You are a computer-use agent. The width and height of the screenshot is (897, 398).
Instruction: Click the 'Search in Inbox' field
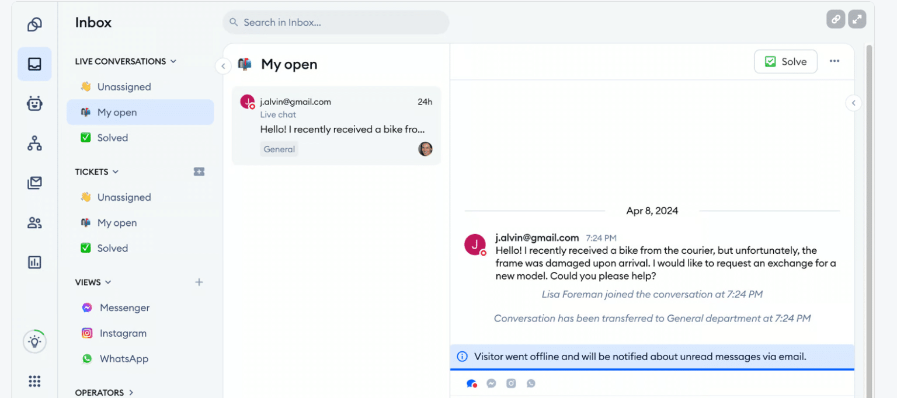pyautogui.click(x=336, y=22)
